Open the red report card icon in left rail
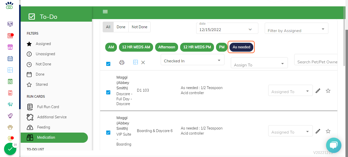The width and height of the screenshot is (348, 157). point(10,93)
